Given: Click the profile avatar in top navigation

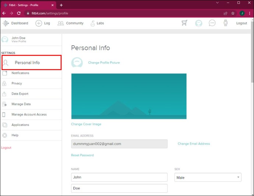Looking at the screenshot, I should coord(198,23).
